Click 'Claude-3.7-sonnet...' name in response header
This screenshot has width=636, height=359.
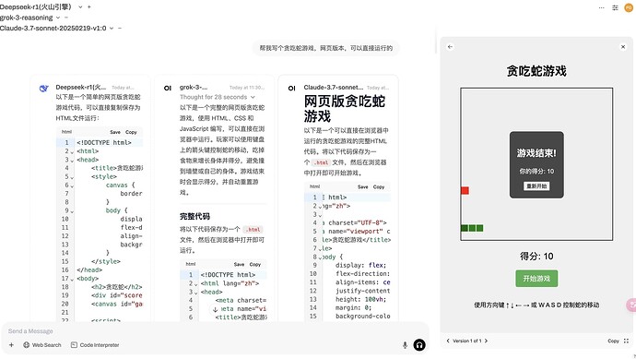pos(334,88)
